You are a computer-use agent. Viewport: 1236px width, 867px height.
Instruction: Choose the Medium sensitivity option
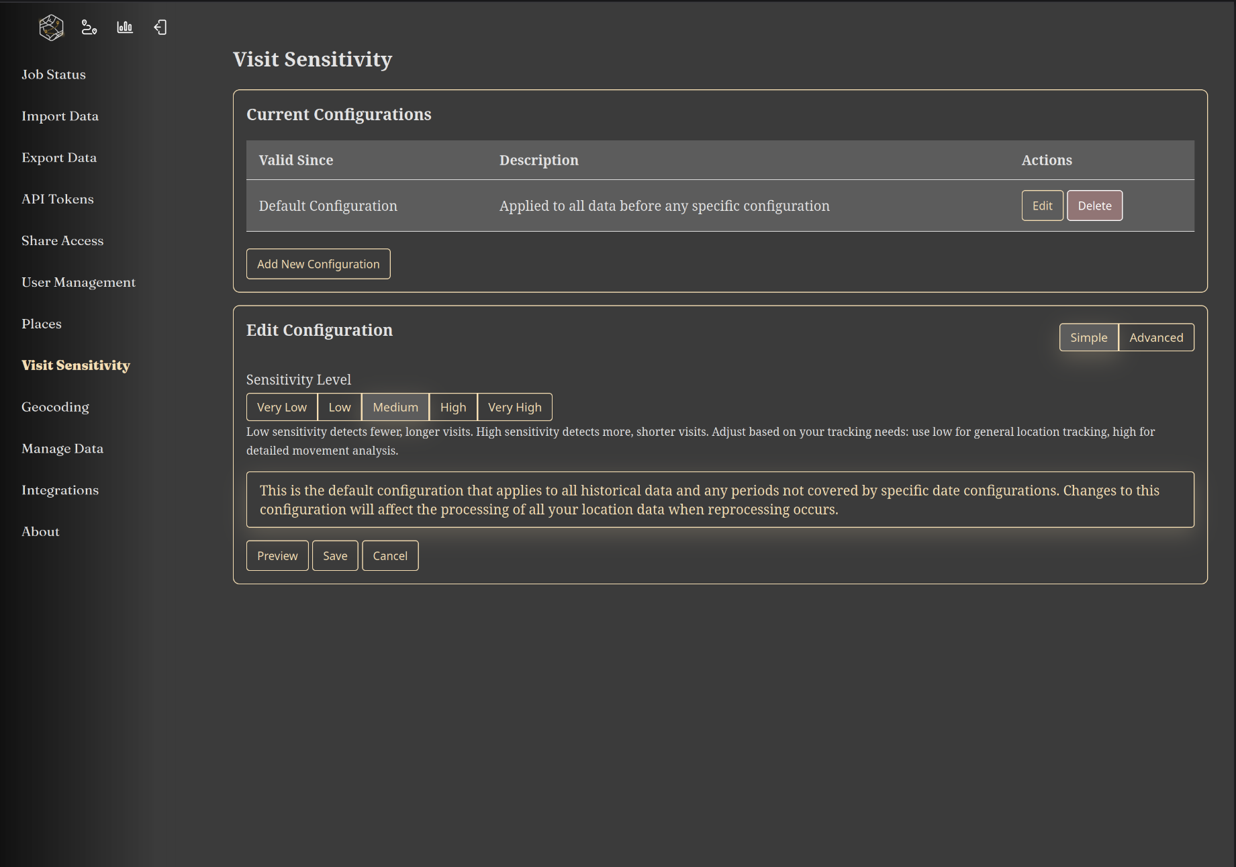click(x=395, y=407)
